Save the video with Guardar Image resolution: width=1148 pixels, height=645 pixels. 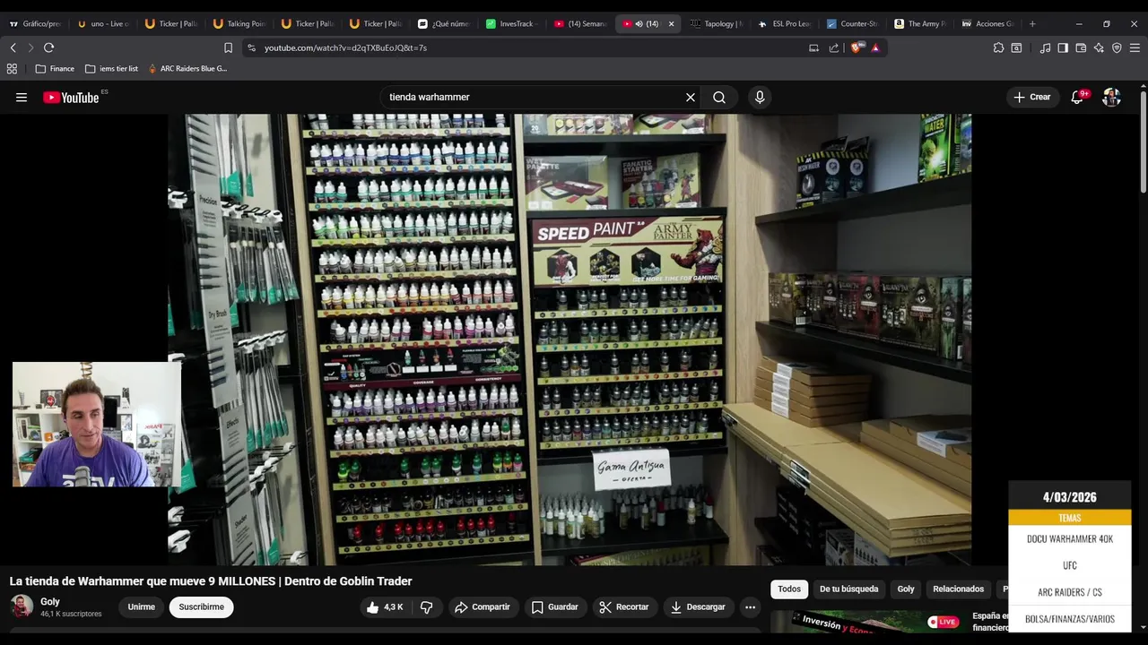click(x=554, y=607)
